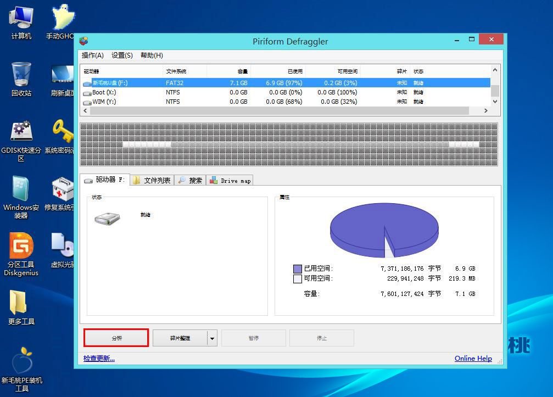553x397 pixels.
Task: Click the 0.0 GB (100%) free cell
Action: coord(338,92)
